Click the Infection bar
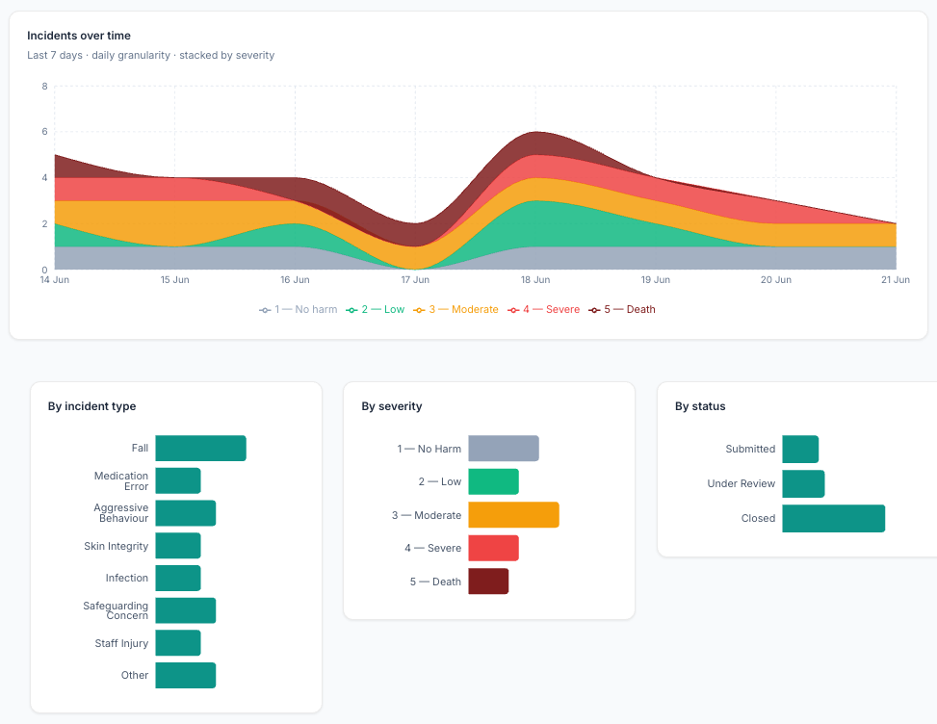 (x=178, y=578)
